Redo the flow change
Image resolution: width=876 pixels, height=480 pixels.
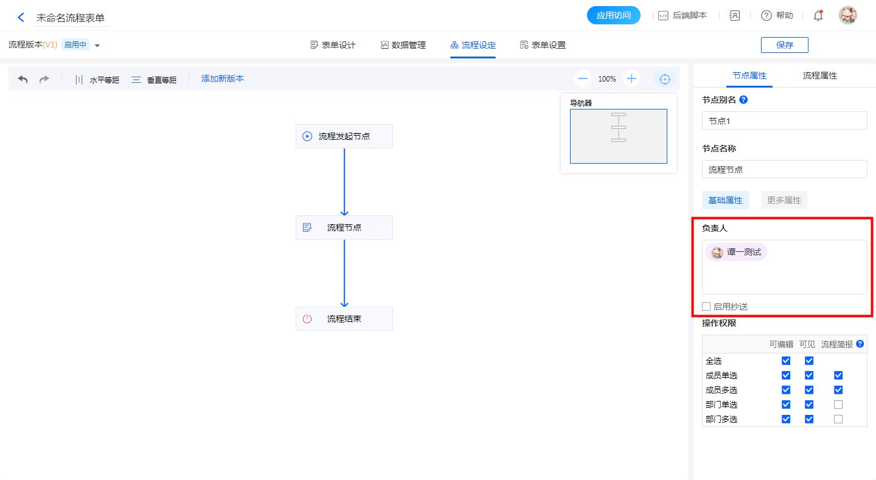tap(44, 79)
